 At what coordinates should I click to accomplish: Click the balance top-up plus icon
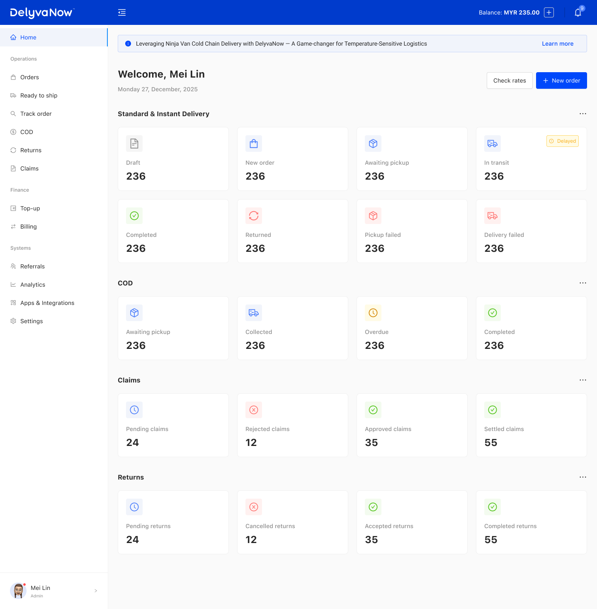coord(548,12)
